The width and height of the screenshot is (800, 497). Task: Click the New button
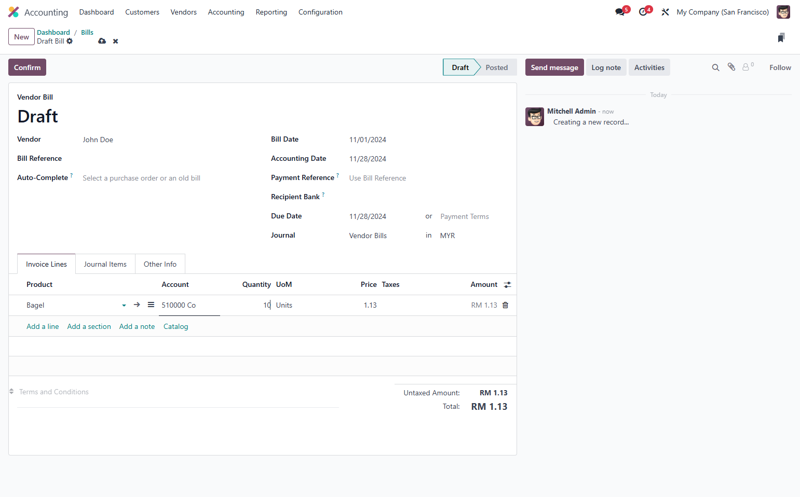pos(21,37)
